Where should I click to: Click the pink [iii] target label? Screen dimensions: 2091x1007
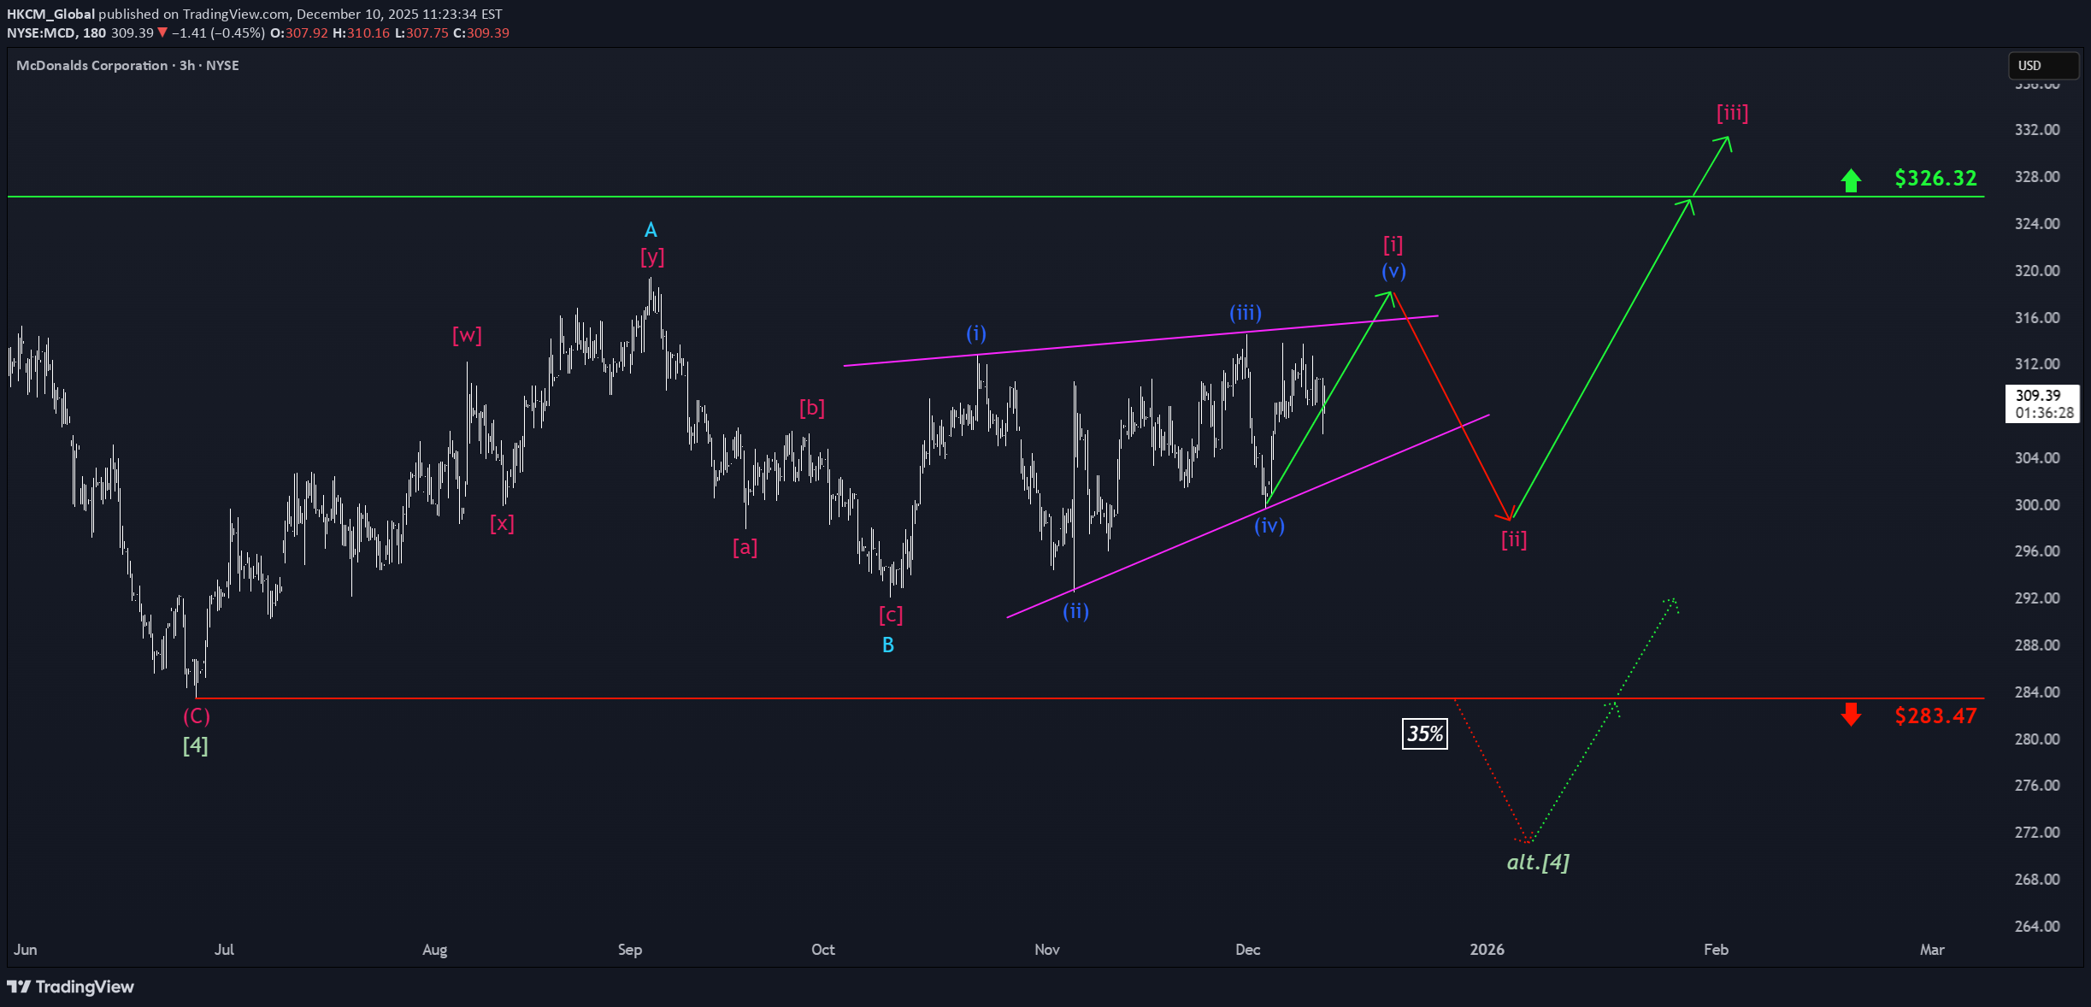pos(1732,113)
